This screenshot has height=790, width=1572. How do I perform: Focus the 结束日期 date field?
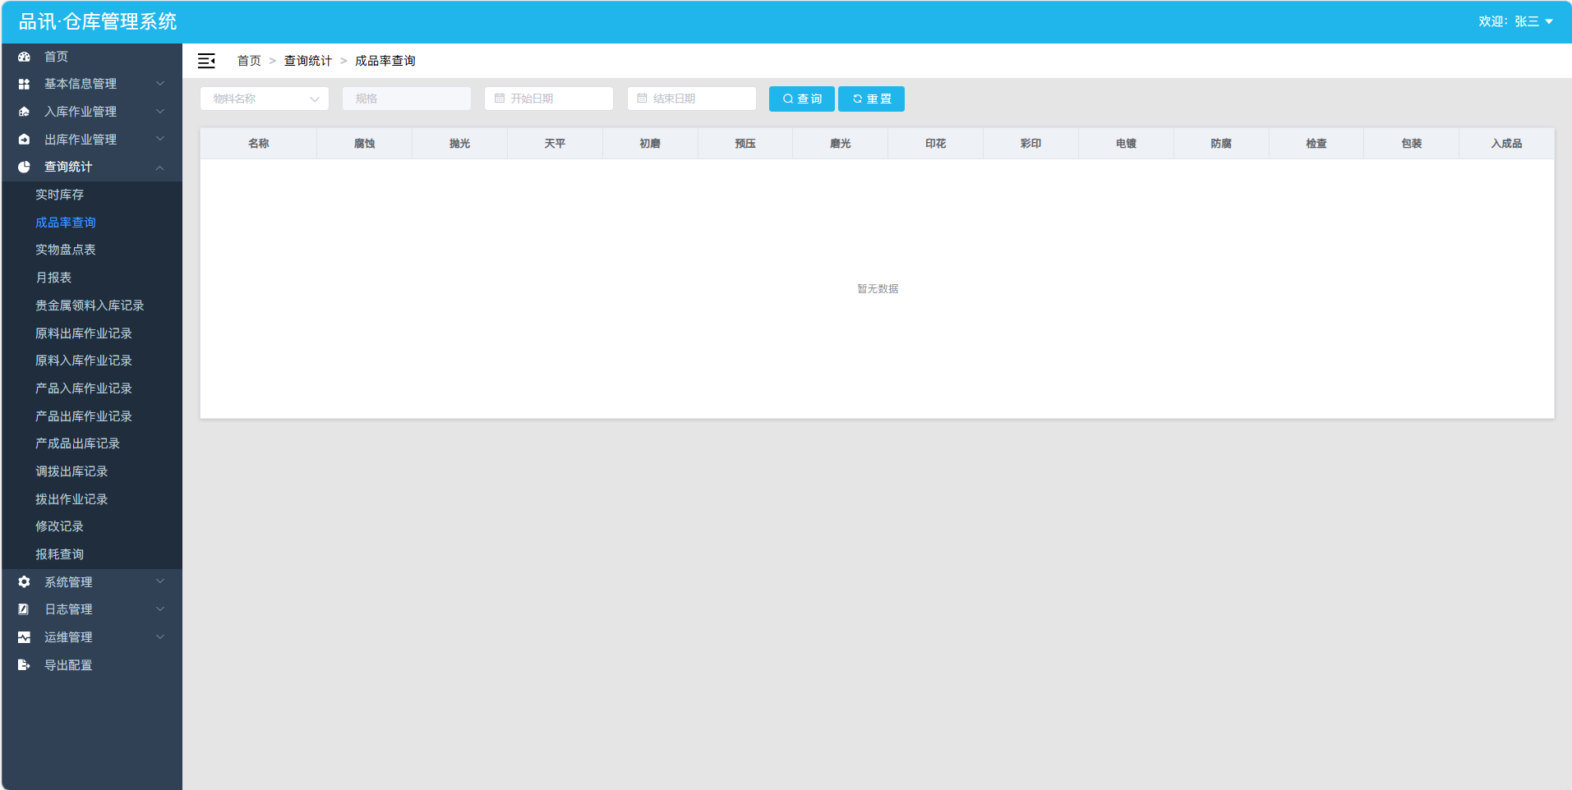pos(692,99)
